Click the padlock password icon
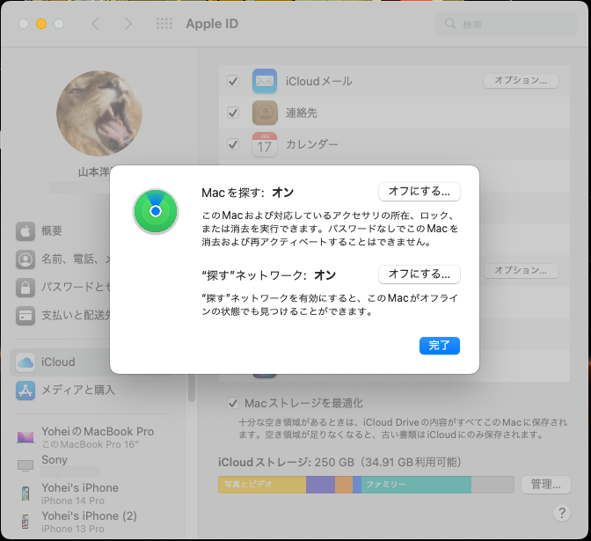Image resolution: width=591 pixels, height=541 pixels. click(26, 288)
